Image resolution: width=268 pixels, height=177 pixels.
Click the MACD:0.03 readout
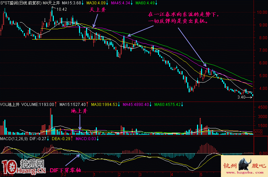tap(86, 139)
